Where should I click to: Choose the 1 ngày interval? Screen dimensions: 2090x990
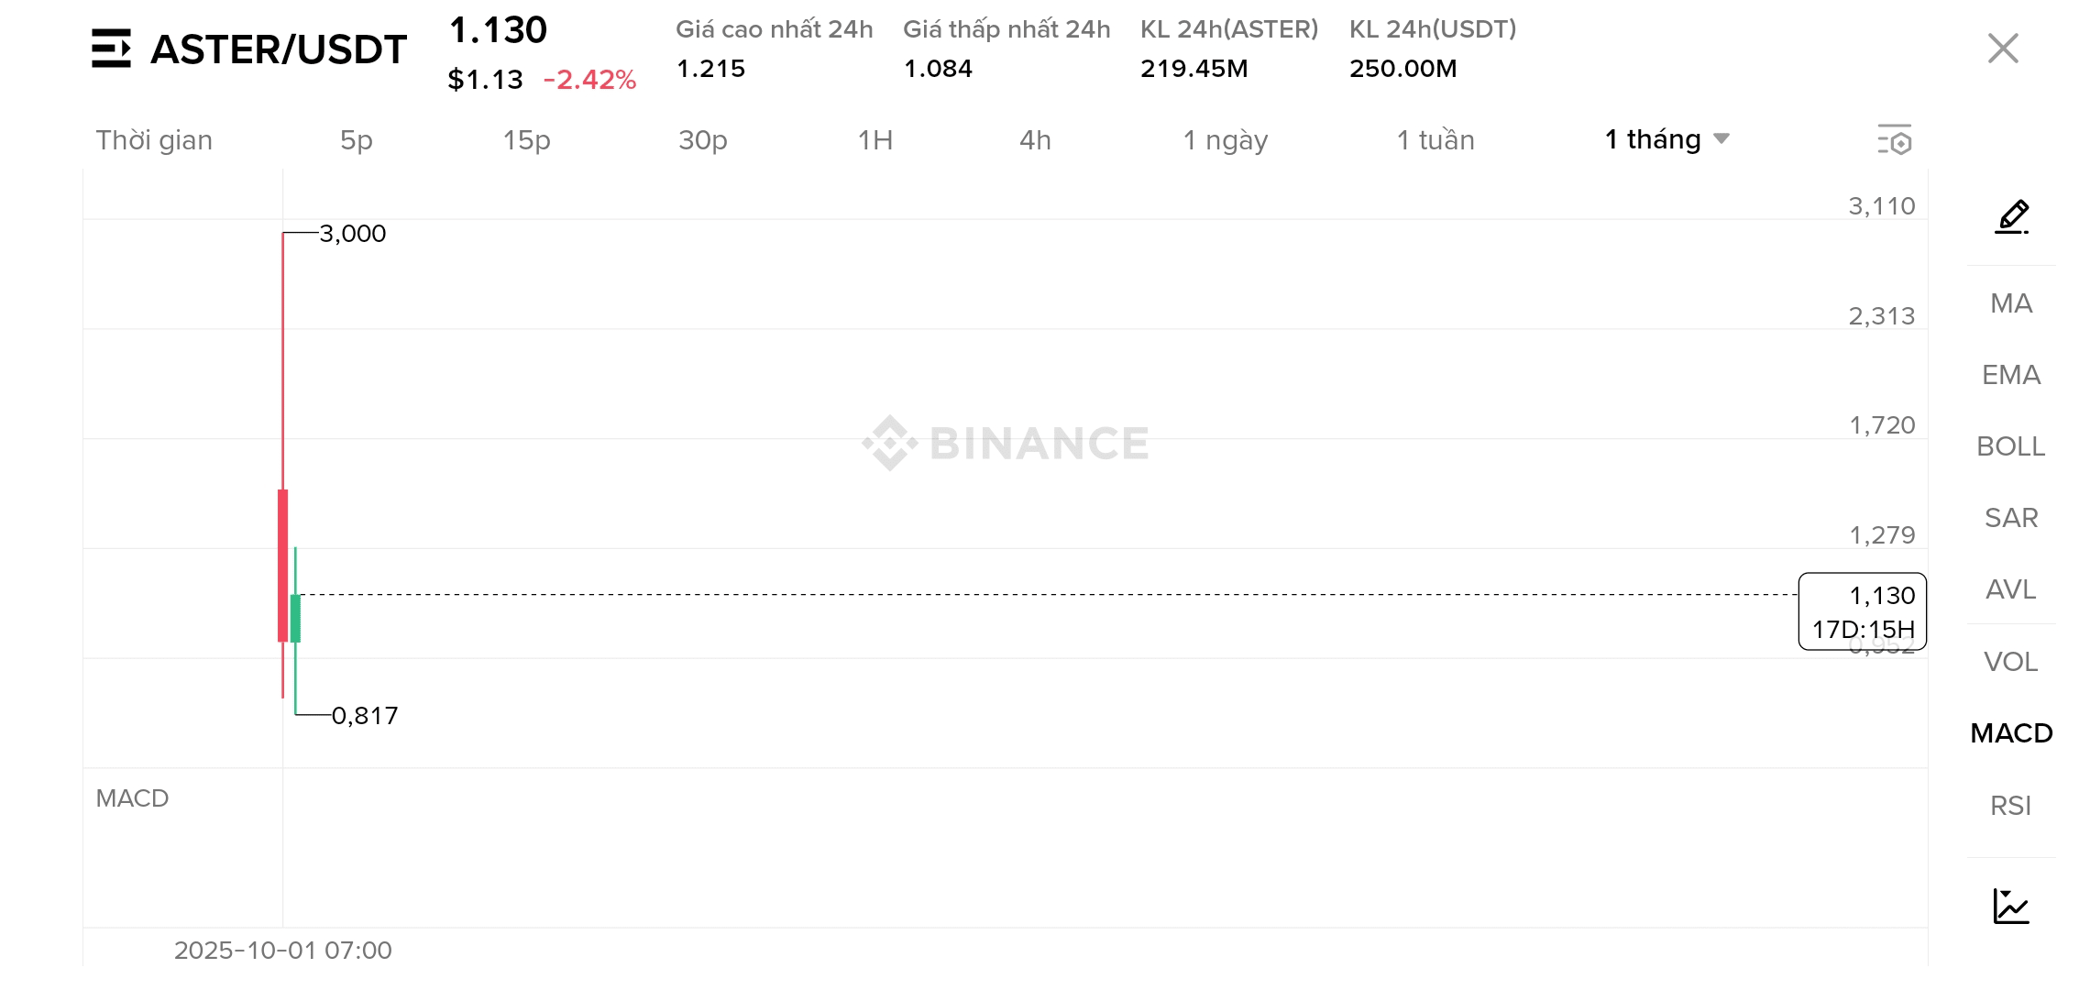tap(1226, 140)
